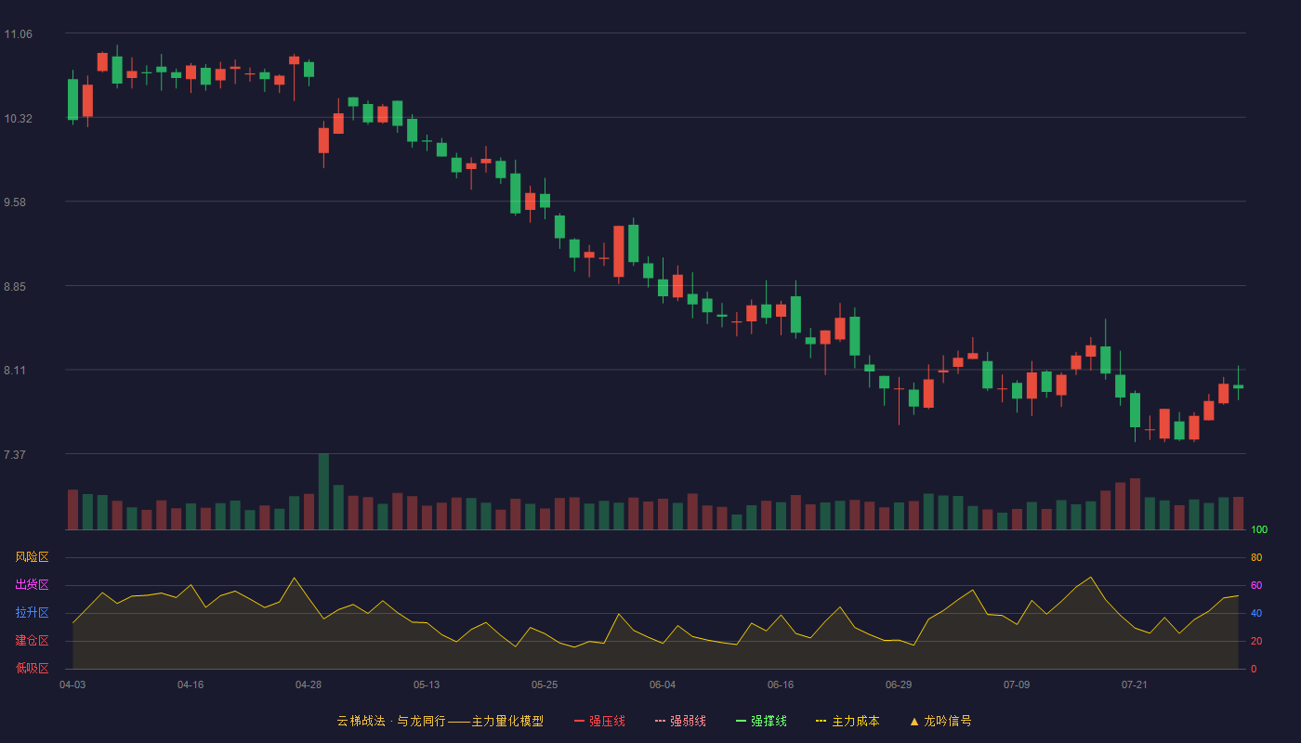The width and height of the screenshot is (1301, 743).
Task: Click the 04-28 date label
Action: click(x=309, y=684)
